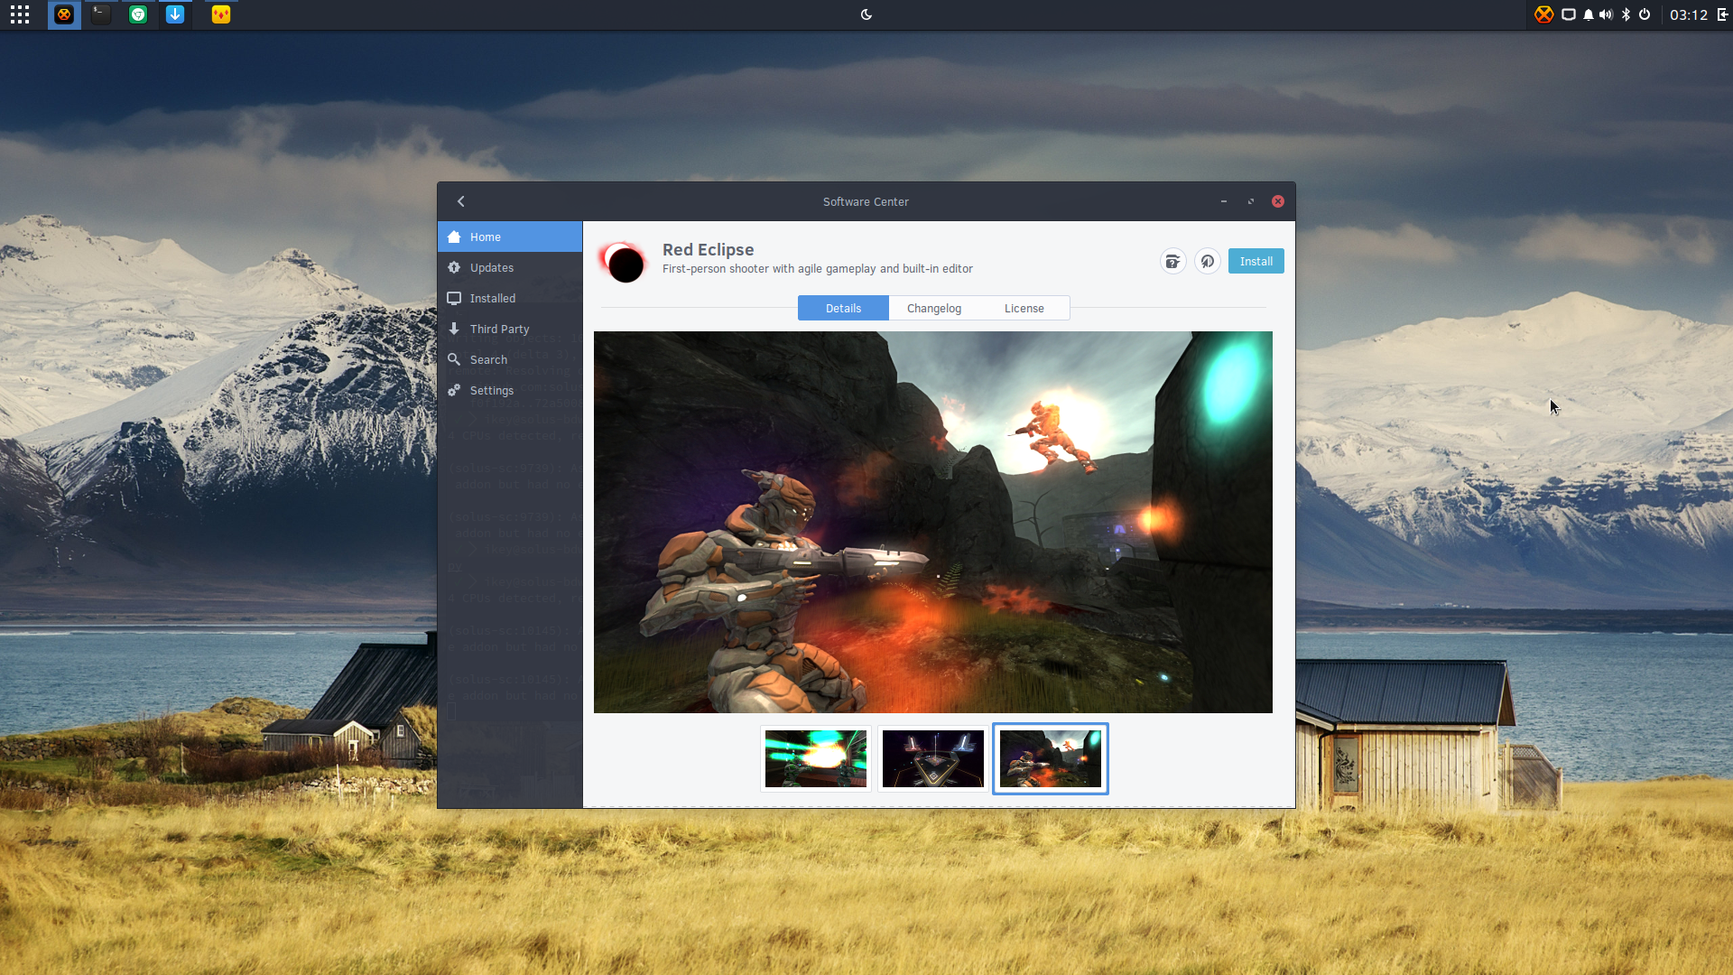Viewport: 1733px width, 975px height.
Task: Open Updates in the sidebar
Action: click(510, 267)
